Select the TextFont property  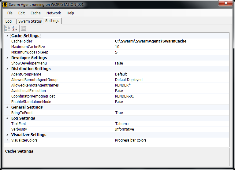19,124
